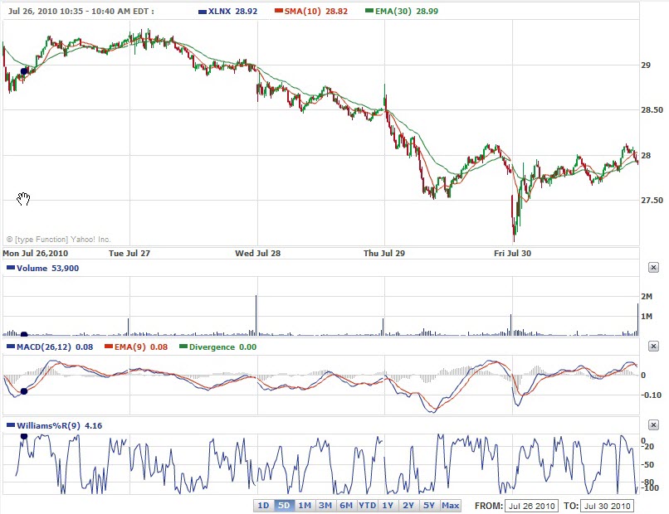The width and height of the screenshot is (669, 514).
Task: Switch chart to 1M range
Action: coord(305,506)
